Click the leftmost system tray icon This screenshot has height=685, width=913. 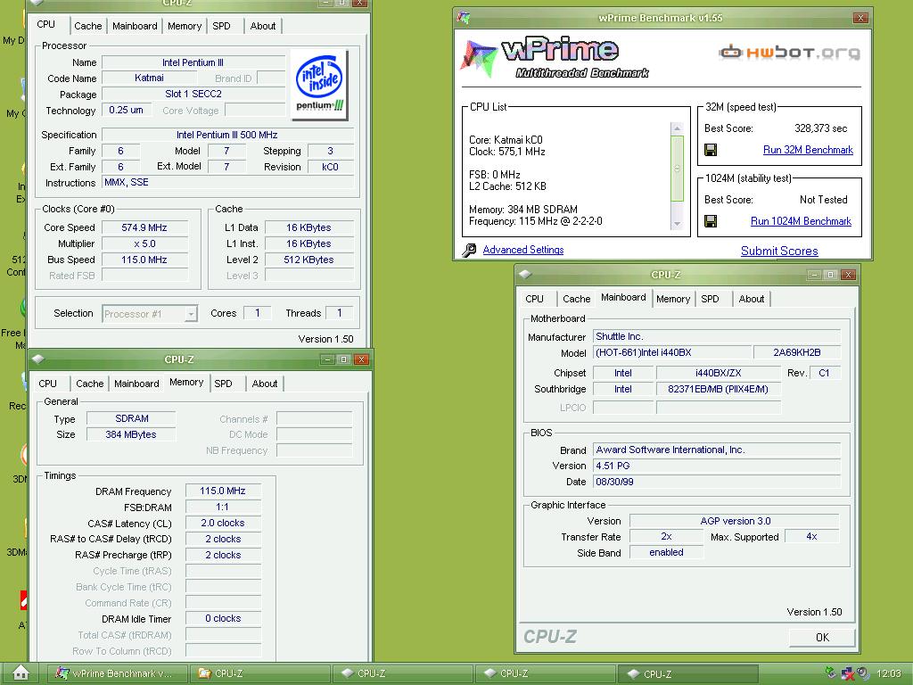tap(831, 673)
